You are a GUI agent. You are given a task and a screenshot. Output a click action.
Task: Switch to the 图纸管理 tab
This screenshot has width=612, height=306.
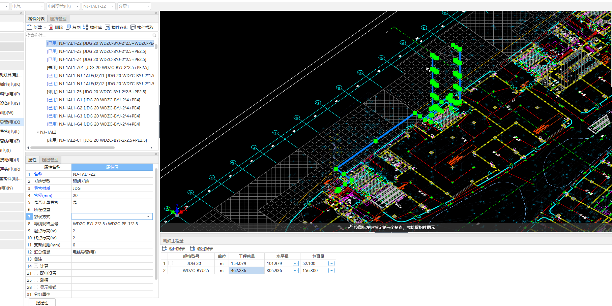(58, 19)
